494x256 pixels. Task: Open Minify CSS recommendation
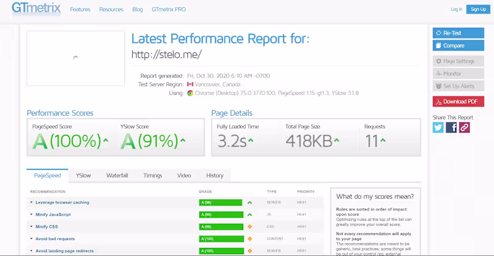point(47,227)
